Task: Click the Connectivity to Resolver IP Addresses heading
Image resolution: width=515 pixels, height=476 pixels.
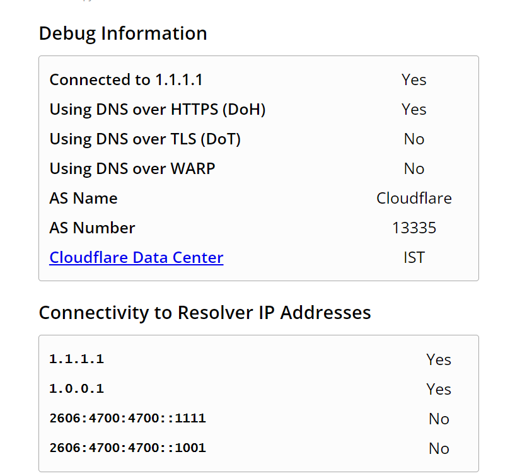Action: pos(205,313)
